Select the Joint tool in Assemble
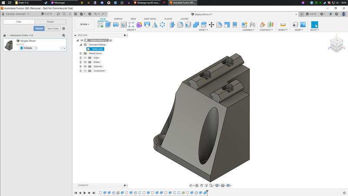The image size is (348, 196). 252,25
